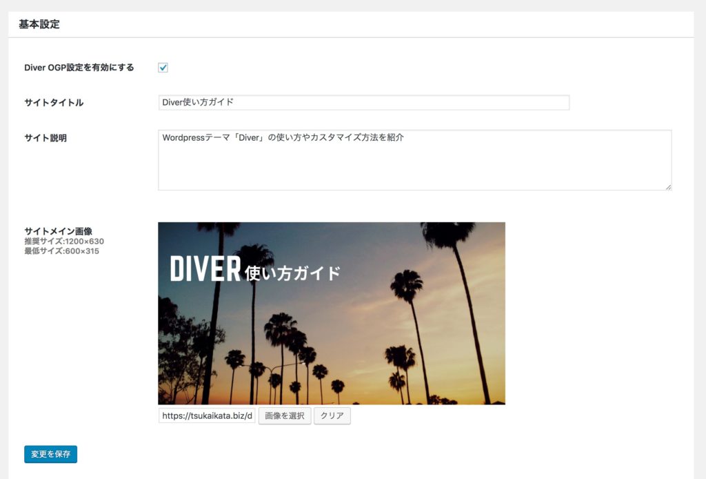Click the サイトタイトル input field

364,102
